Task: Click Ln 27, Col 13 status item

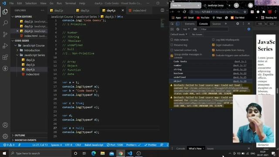Action: pos(40,145)
